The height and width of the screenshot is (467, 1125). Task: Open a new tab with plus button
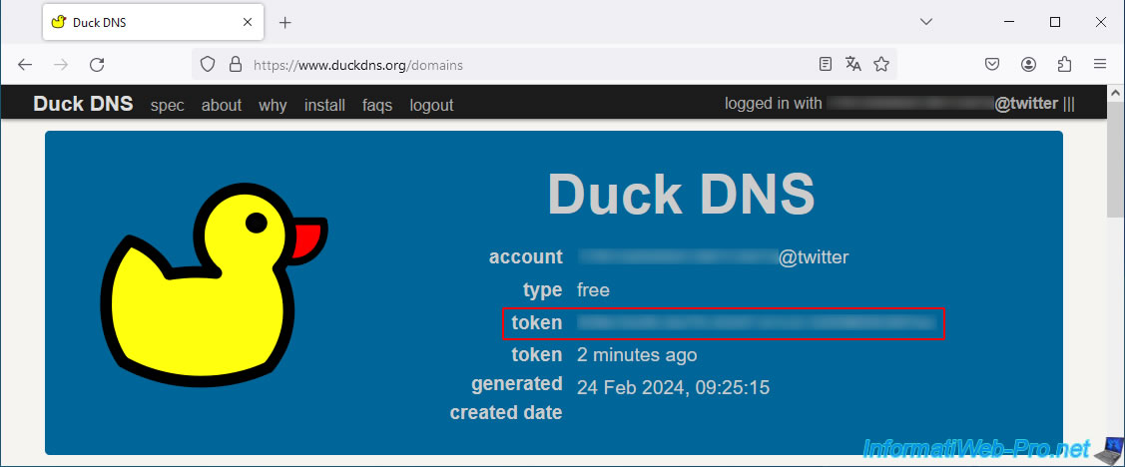[x=285, y=22]
